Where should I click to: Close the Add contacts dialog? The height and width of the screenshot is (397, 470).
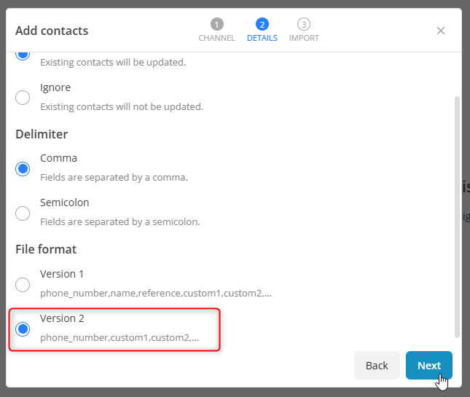pyautogui.click(x=441, y=31)
